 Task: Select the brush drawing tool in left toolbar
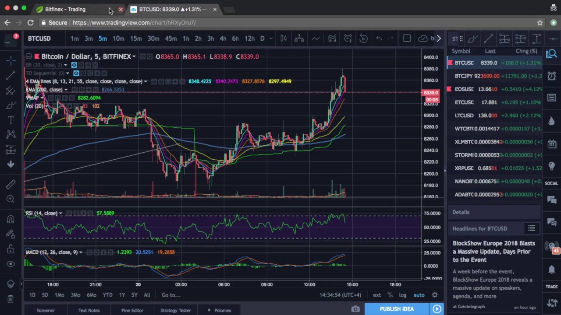point(11,105)
